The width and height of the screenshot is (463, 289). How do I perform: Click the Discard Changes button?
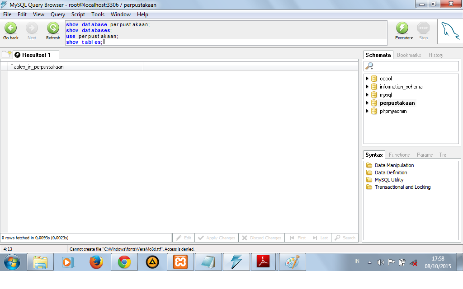tap(262, 238)
